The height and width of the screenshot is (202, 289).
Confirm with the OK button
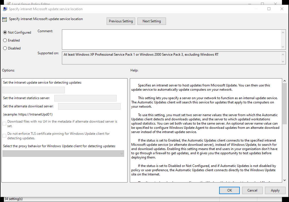coord(229,190)
